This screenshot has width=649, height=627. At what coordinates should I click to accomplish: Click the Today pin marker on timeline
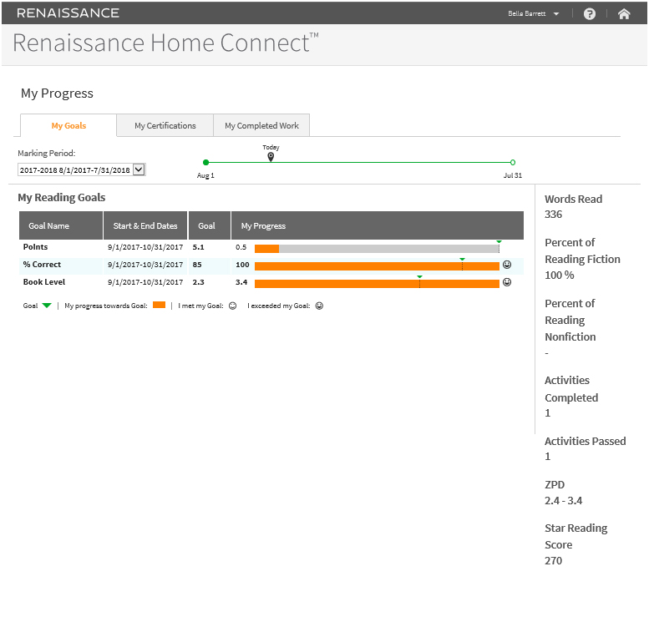click(x=271, y=157)
